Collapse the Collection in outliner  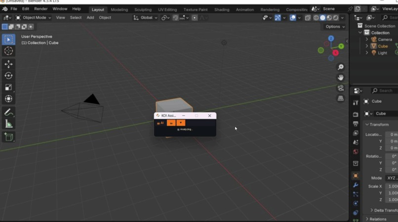(360, 32)
